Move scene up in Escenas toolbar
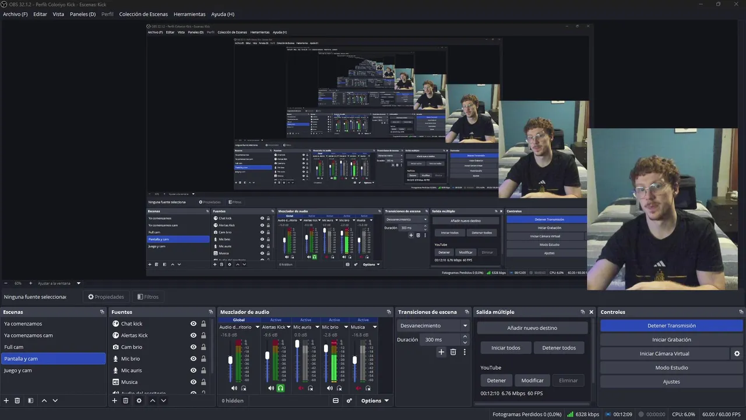Image resolution: width=746 pixels, height=420 pixels. [x=44, y=401]
